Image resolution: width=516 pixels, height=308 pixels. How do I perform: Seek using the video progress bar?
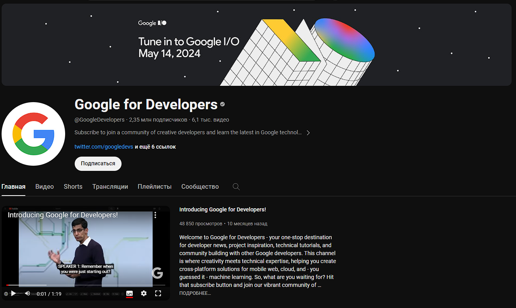[x=85, y=285]
